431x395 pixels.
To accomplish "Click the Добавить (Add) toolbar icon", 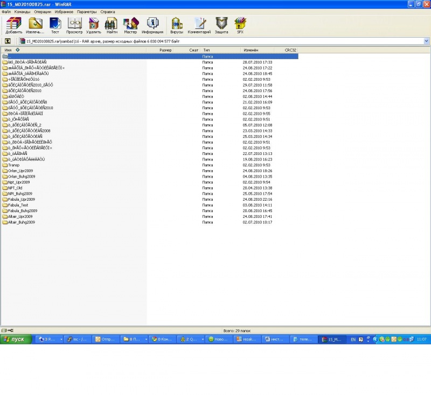I will coord(13,25).
